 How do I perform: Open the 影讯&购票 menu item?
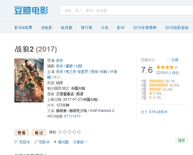(x=24, y=28)
